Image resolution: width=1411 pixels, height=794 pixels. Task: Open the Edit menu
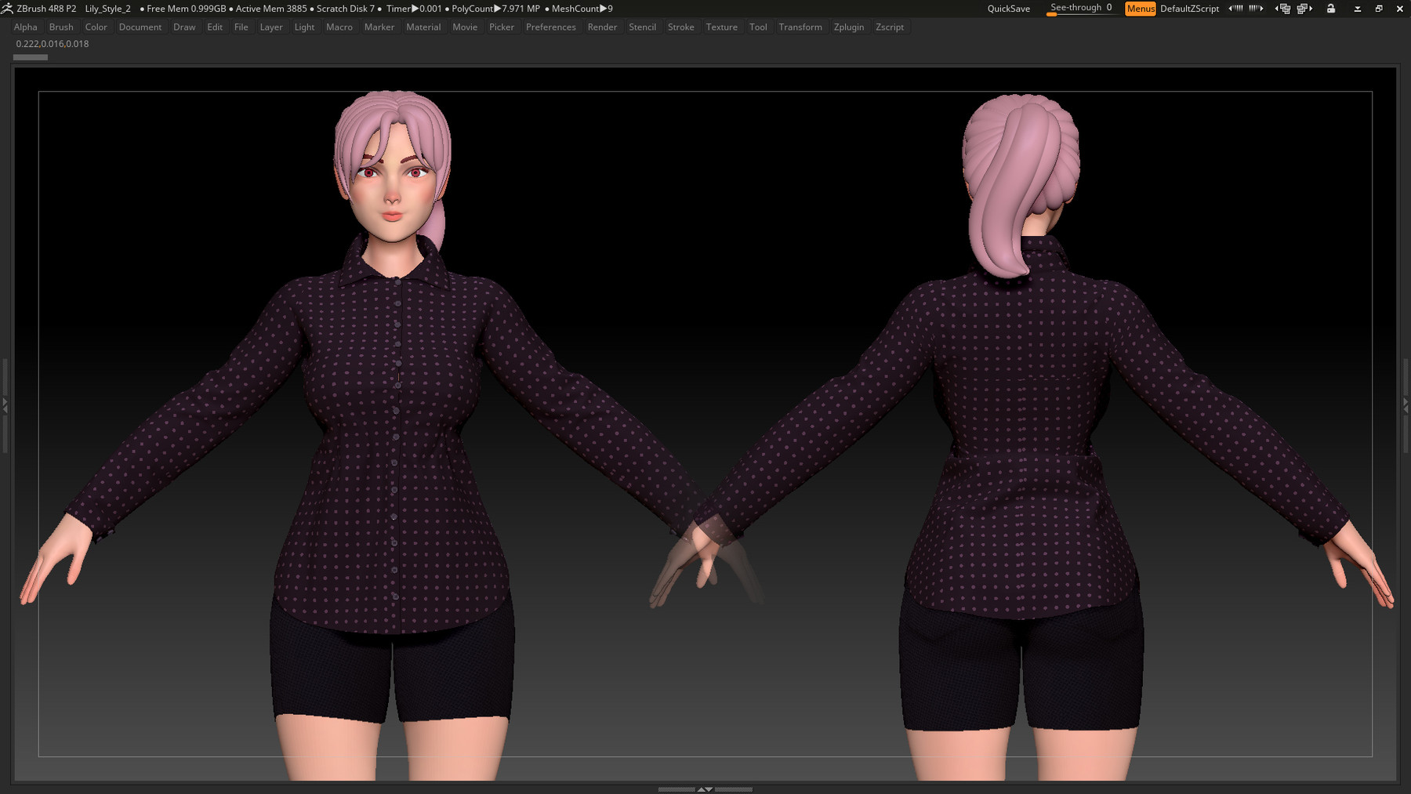coord(215,27)
